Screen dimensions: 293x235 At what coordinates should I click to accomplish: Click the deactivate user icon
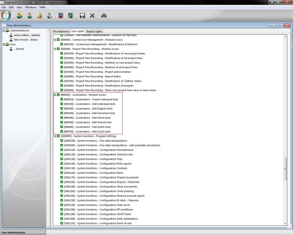tap(50, 16)
